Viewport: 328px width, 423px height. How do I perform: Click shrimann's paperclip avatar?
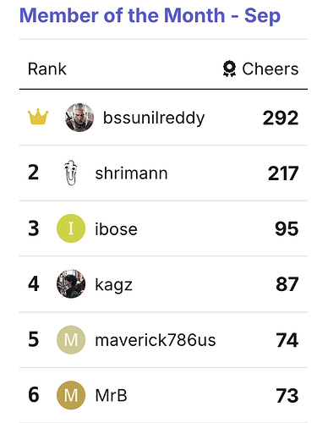click(71, 173)
